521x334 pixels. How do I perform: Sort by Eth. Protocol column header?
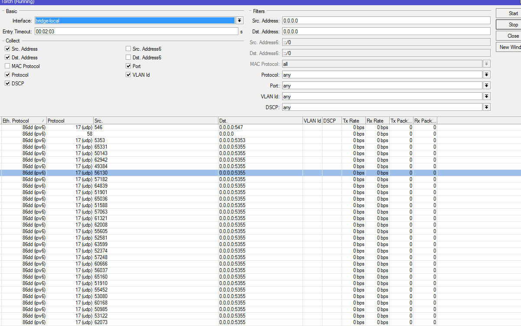(x=22, y=121)
